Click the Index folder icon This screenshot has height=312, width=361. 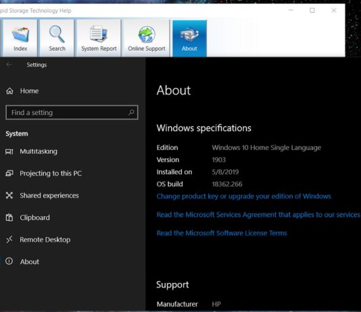coord(20,34)
